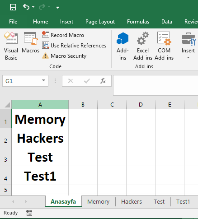The image size is (198, 219).
Task: Open the Undo history dropdown arrow
Action: pos(33,7)
